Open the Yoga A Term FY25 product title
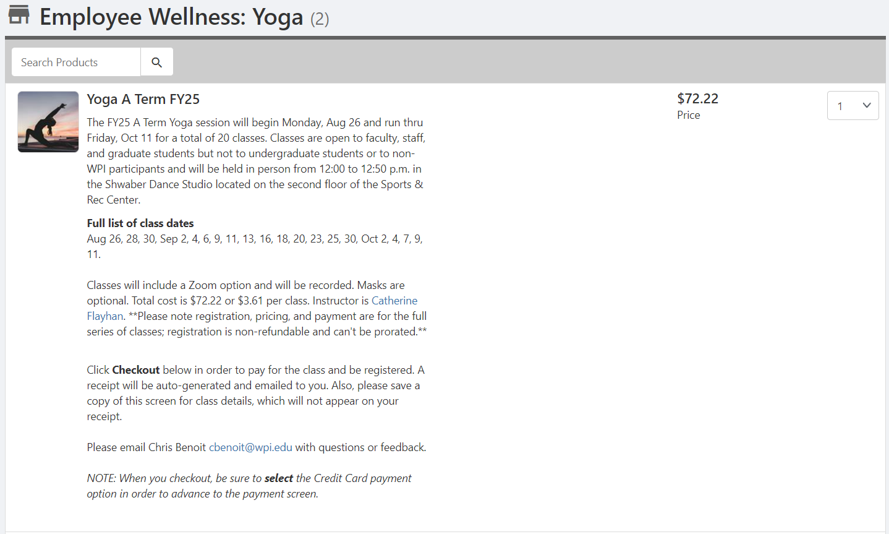Screen dimensions: 889x534 click(x=143, y=100)
